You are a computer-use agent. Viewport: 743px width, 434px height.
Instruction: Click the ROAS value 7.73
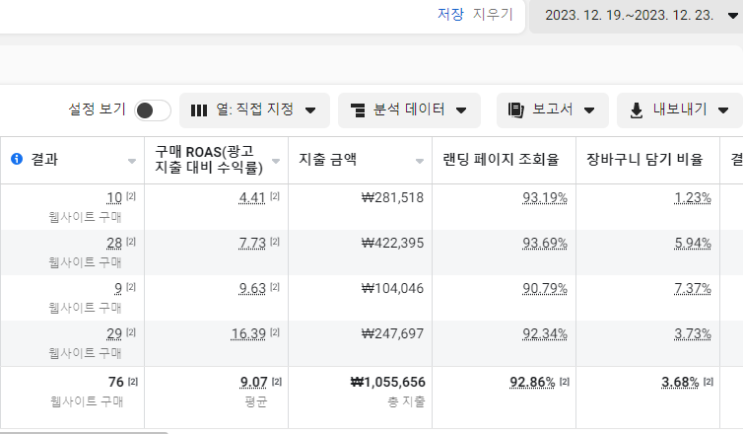(252, 243)
